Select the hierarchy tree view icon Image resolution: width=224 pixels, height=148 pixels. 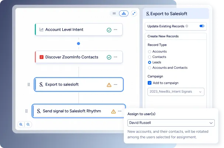tap(124, 13)
